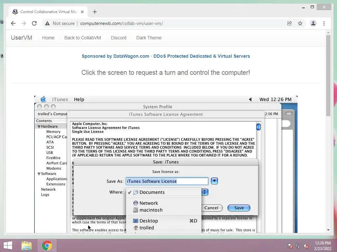Click the network tray icon
The height and width of the screenshot is (252, 337).
pos(298,245)
